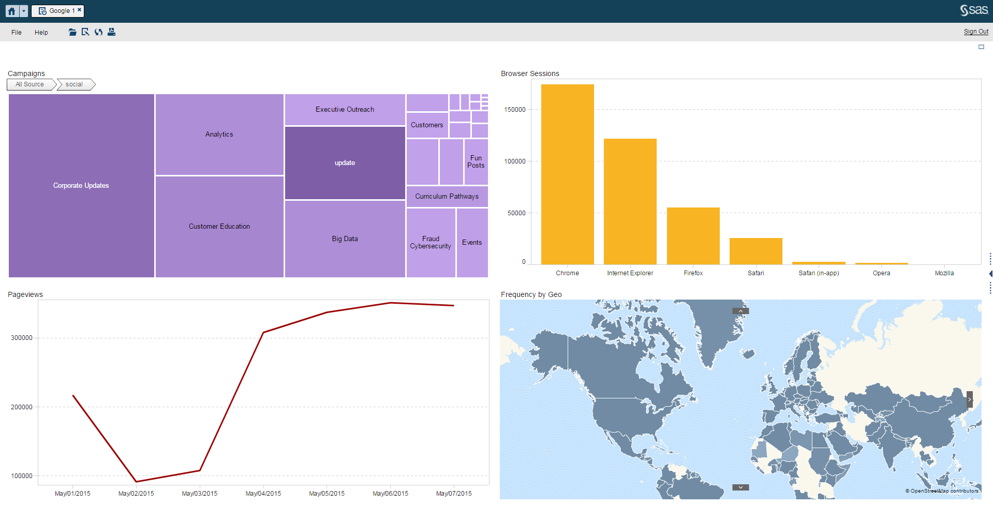Select the Safari bar in the chart
Image resolution: width=993 pixels, height=505 pixels.
(x=756, y=251)
